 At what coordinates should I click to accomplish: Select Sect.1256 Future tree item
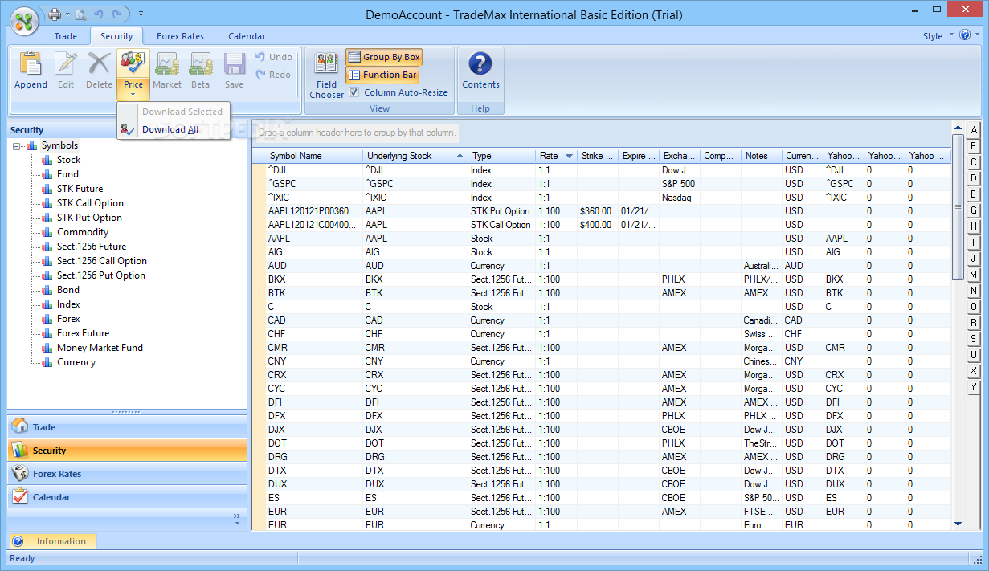coord(92,247)
